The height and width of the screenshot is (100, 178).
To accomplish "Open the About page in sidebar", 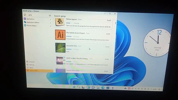I will (39, 68).
